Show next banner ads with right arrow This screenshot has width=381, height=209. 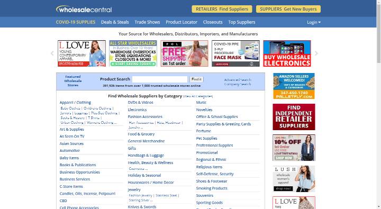click(x=316, y=53)
